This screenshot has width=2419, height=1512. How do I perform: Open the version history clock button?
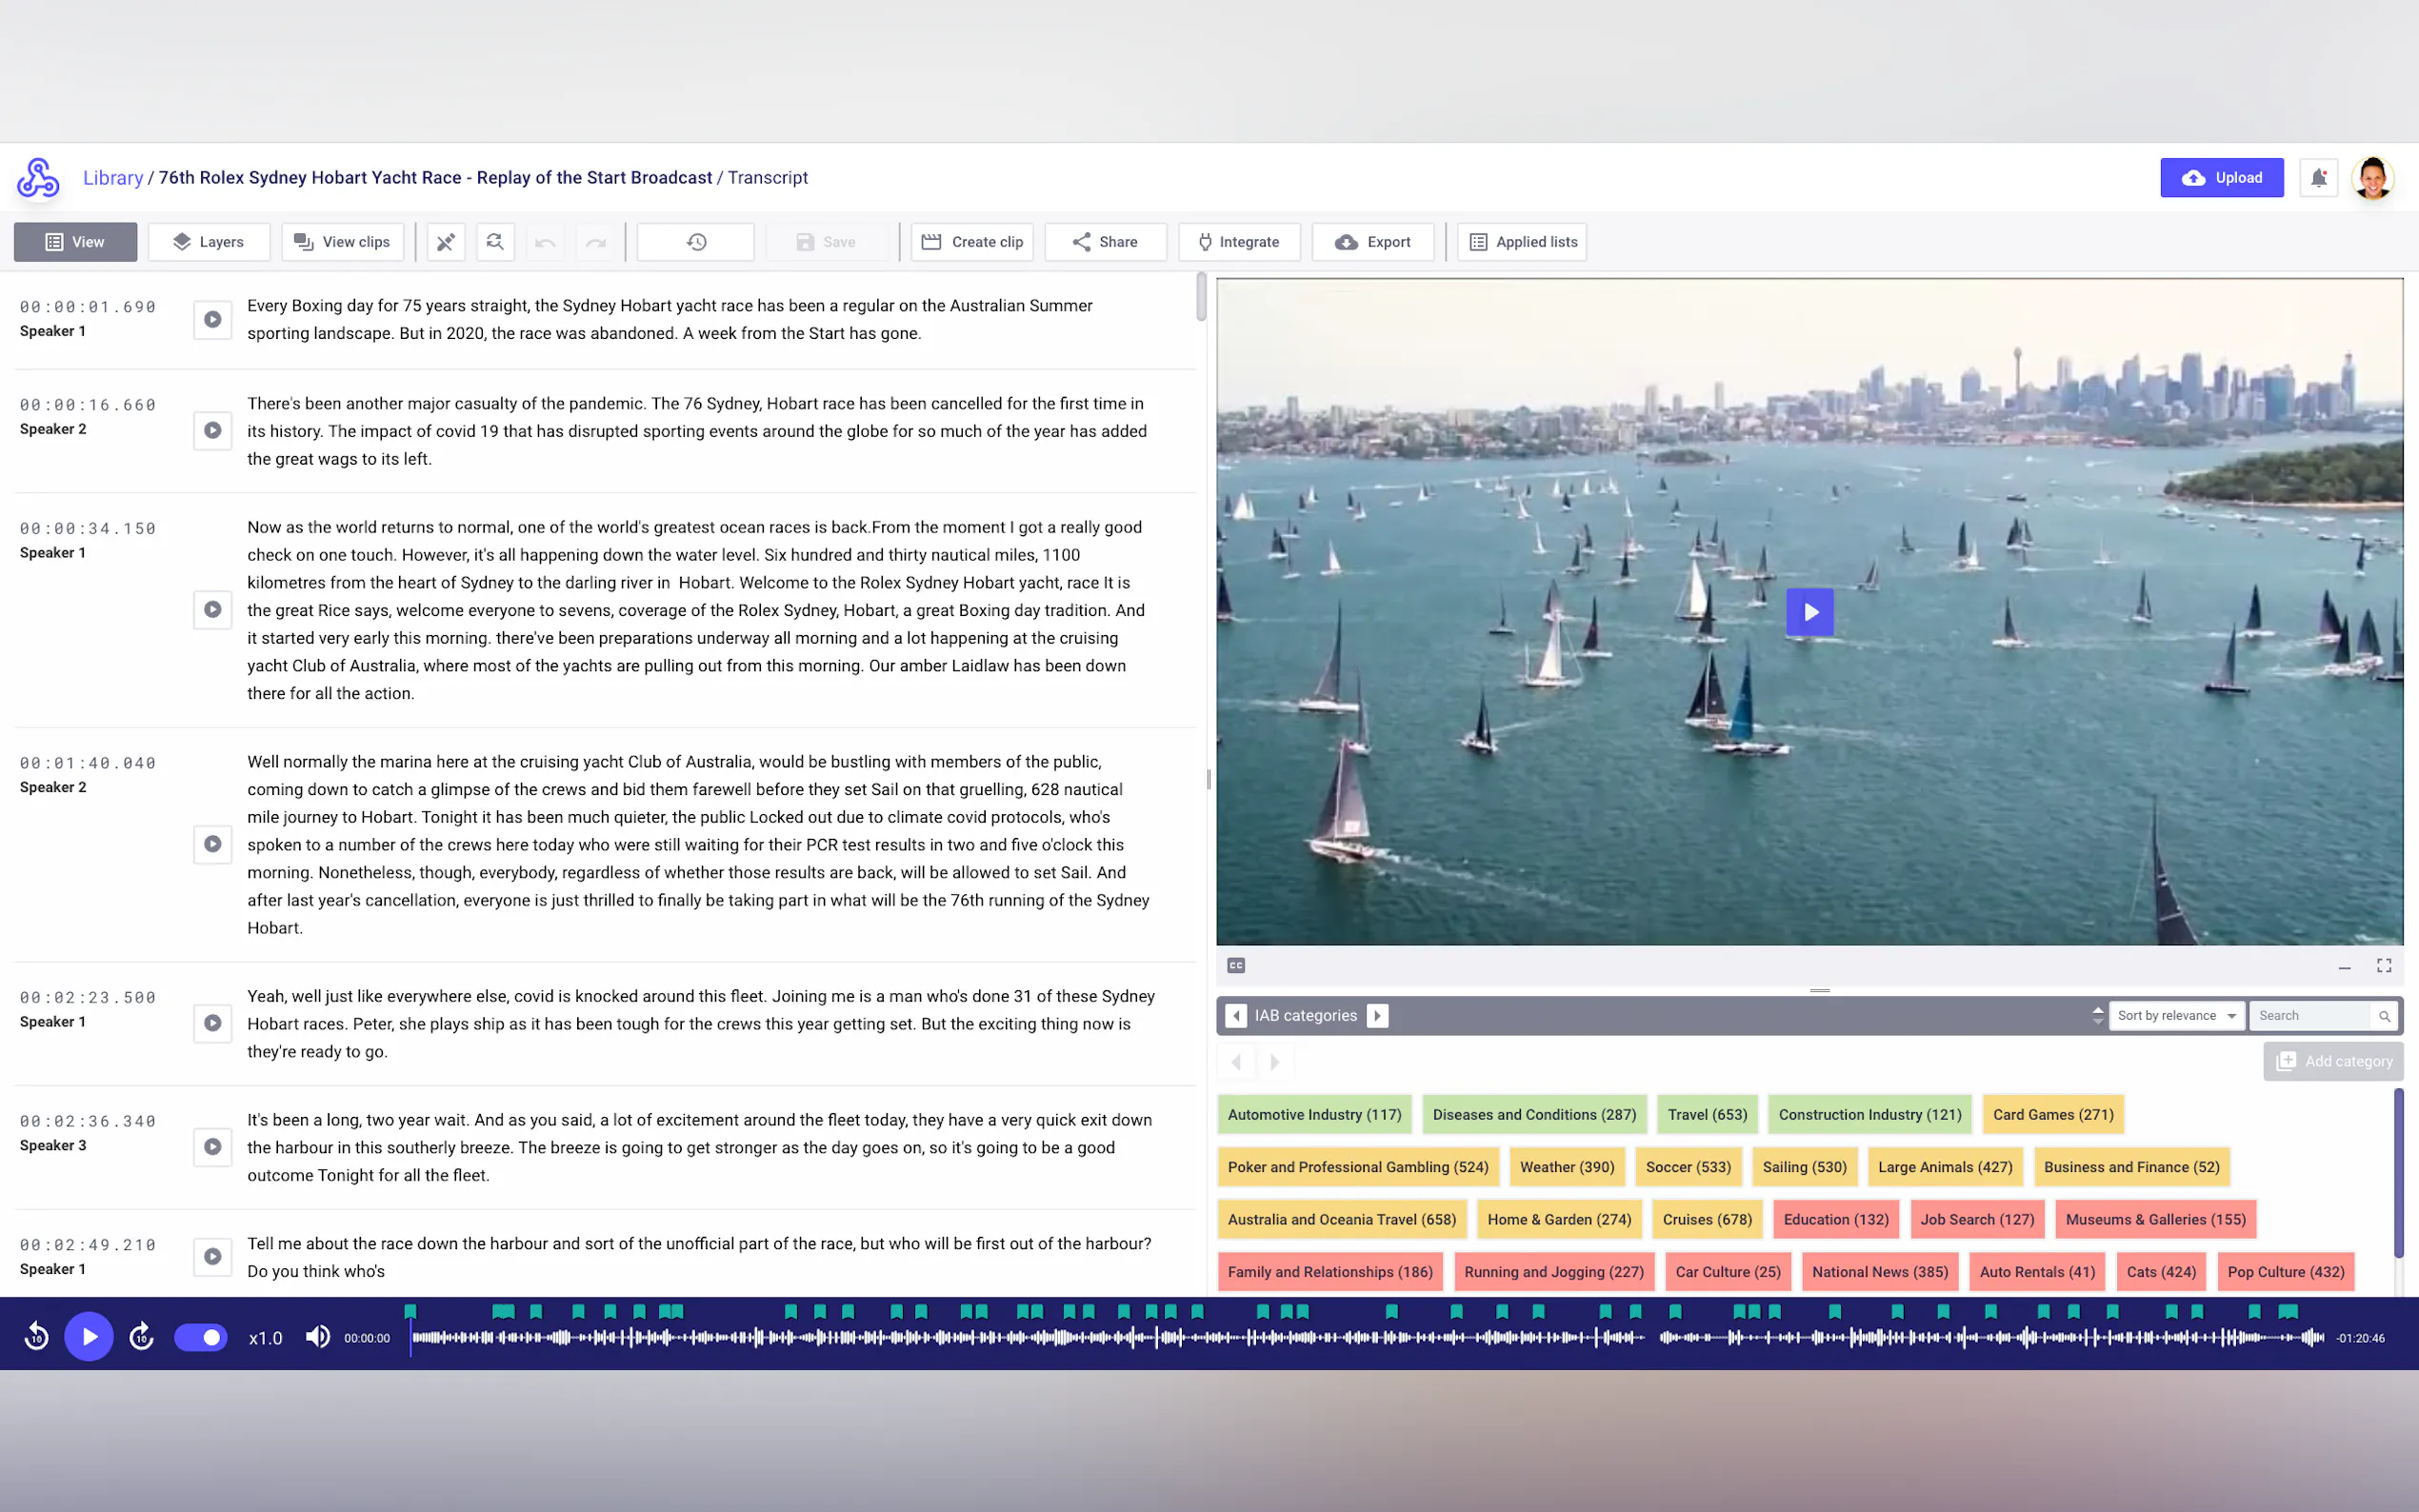(696, 242)
